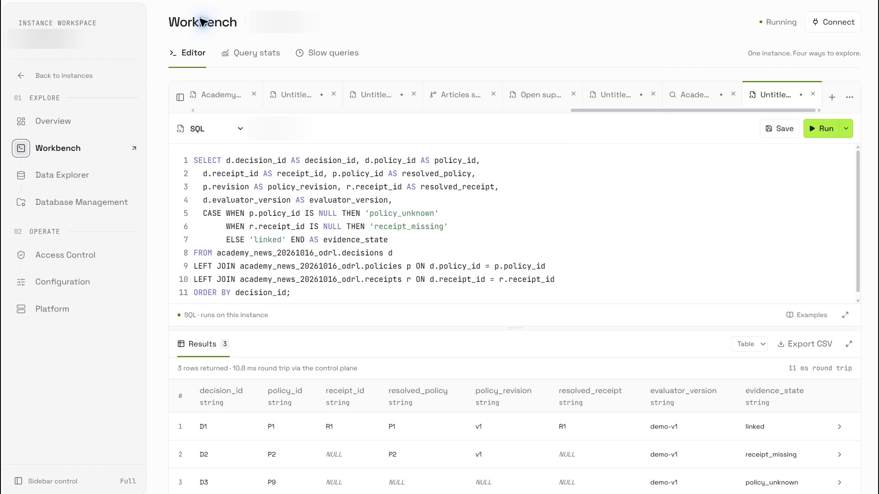879x494 pixels.
Task: Click the horizontal tab bar scrollbar
Action: [x=693, y=110]
